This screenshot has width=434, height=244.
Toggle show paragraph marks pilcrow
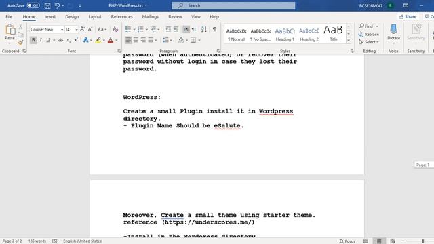click(214, 29)
